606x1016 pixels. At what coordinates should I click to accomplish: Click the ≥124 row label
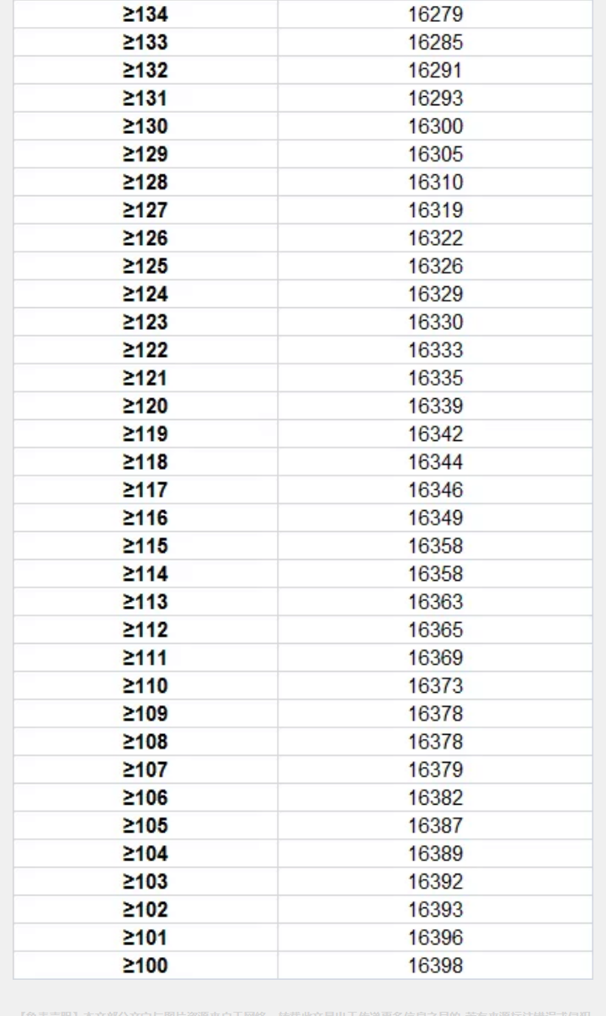[x=146, y=294]
